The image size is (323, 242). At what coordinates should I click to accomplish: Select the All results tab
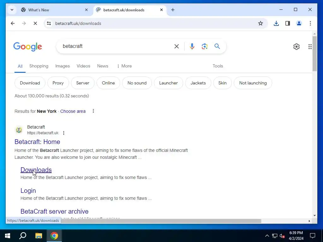(x=20, y=66)
